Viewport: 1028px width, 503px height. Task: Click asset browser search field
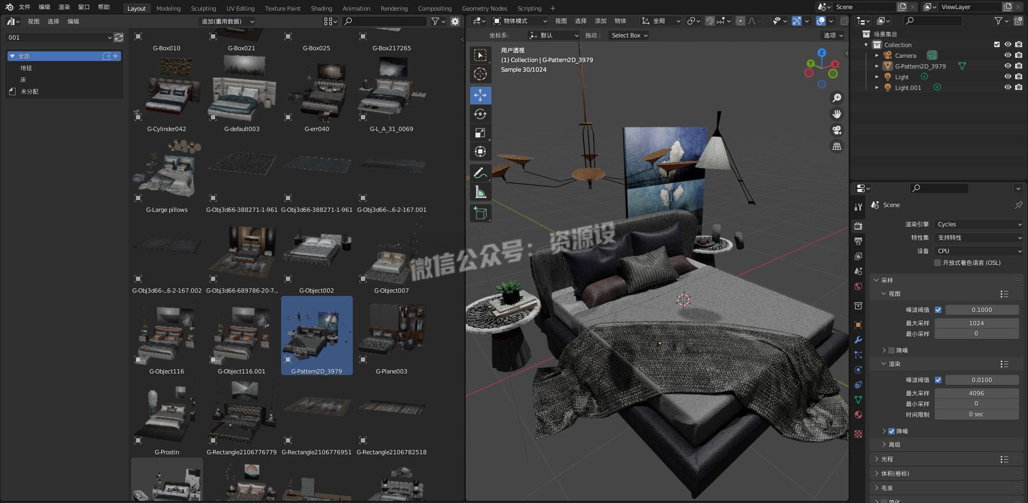point(384,21)
